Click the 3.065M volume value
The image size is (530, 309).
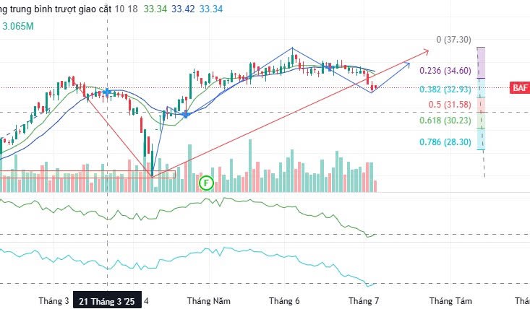point(20,25)
